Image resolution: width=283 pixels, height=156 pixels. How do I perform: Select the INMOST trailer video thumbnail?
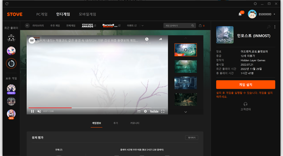coord(186,50)
